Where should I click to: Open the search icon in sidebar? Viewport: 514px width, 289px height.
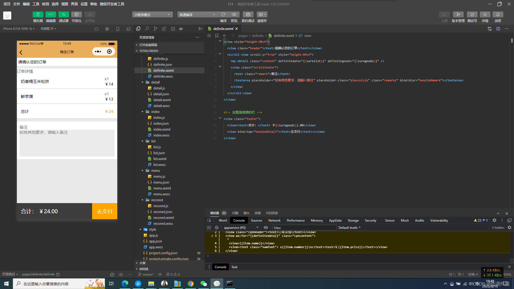click(x=147, y=29)
